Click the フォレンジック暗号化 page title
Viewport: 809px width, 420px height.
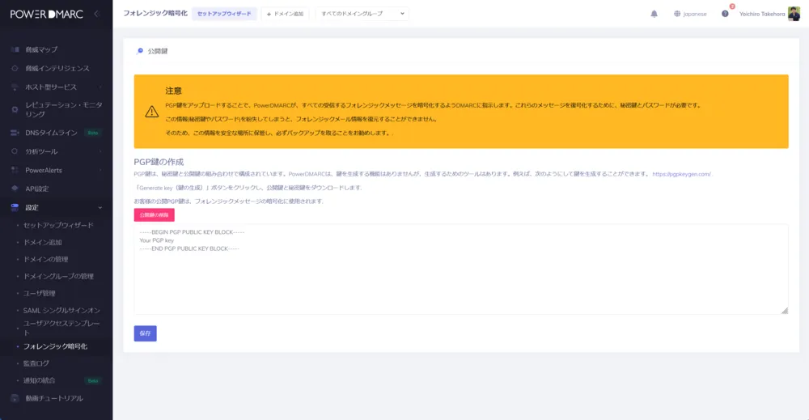coord(155,14)
